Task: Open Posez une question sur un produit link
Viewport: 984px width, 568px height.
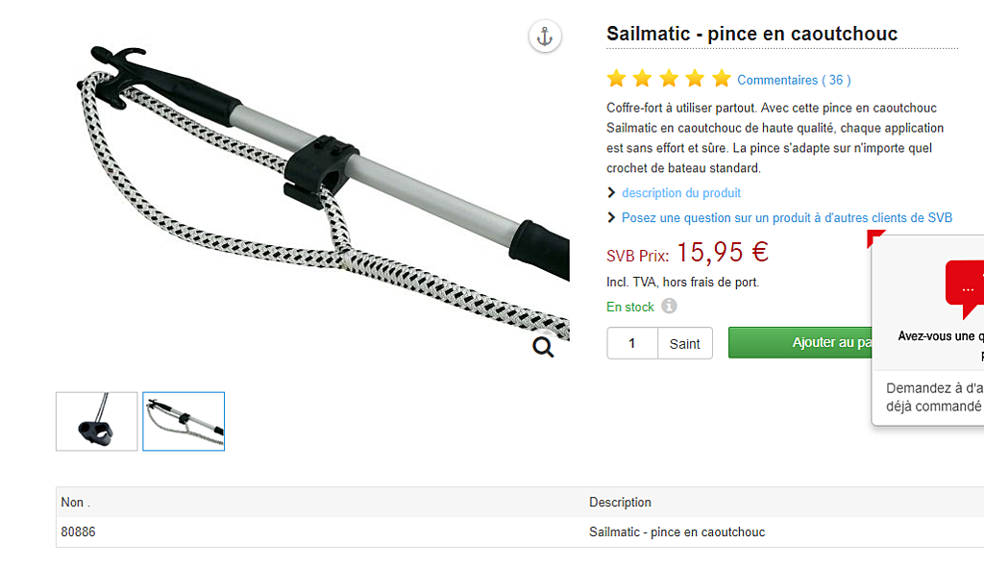Action: tap(787, 218)
